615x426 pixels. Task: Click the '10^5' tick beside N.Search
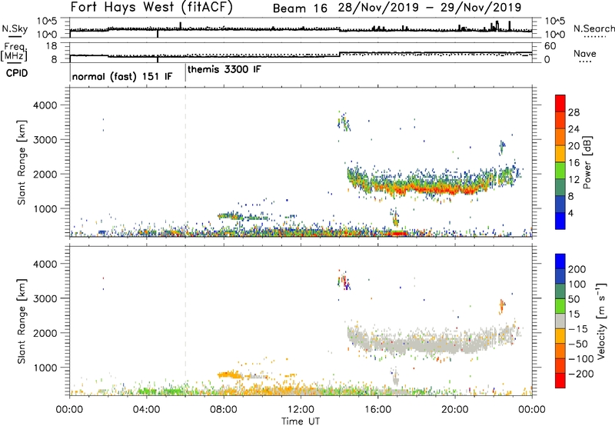(555, 21)
